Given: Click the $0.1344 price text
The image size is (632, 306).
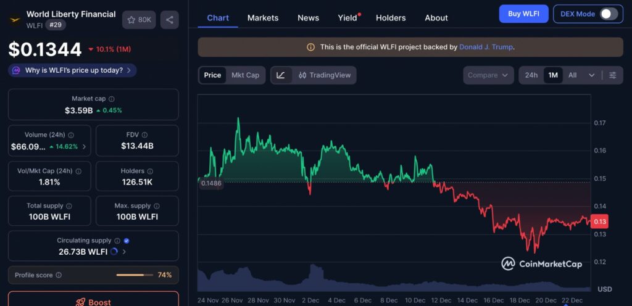Looking at the screenshot, I should 45,49.
